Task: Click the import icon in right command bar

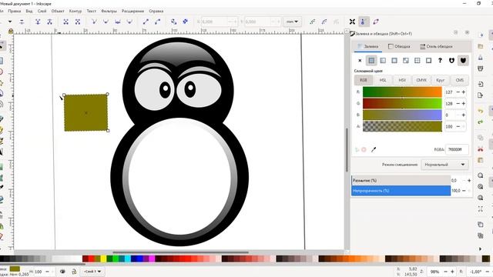Action: click(480, 84)
